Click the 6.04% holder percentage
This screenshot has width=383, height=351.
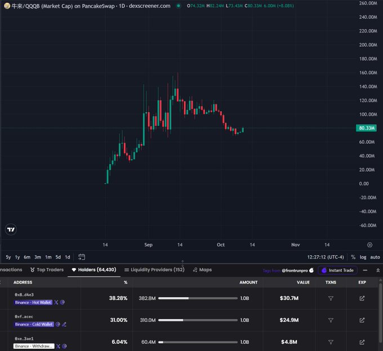pos(119,342)
